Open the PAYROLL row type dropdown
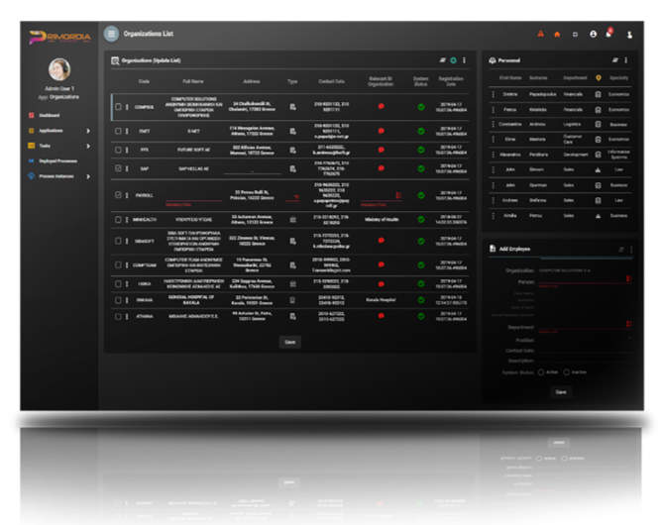Image resolution: width=664 pixels, height=525 pixels. 293,196
